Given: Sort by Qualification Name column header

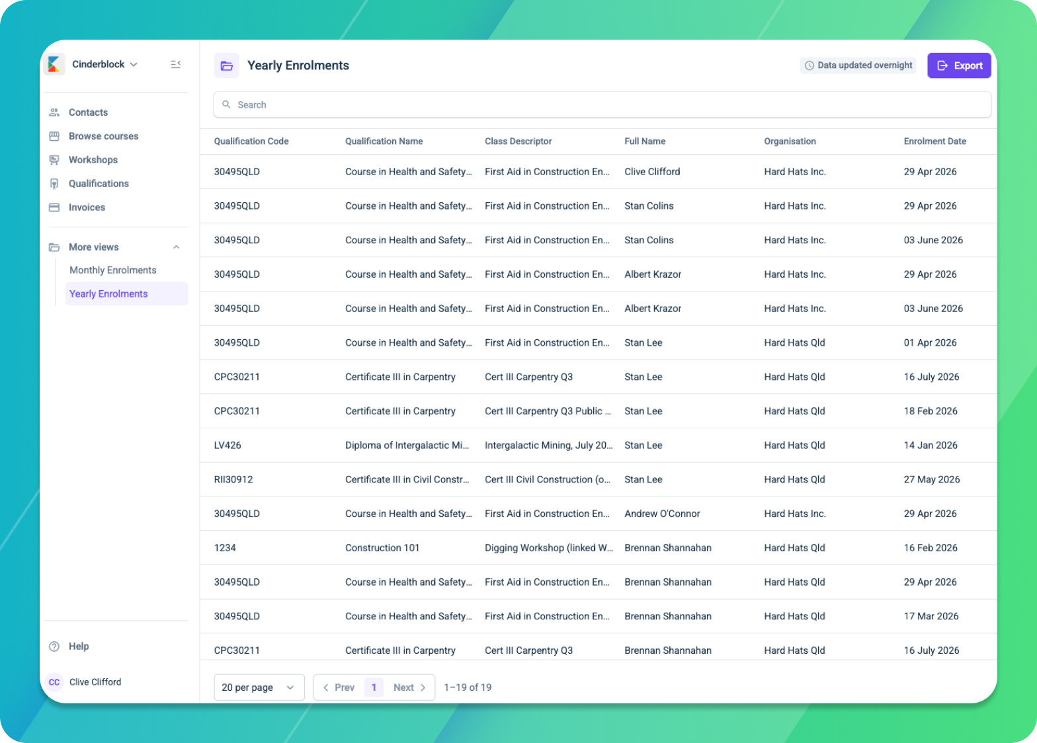Looking at the screenshot, I should (x=384, y=141).
